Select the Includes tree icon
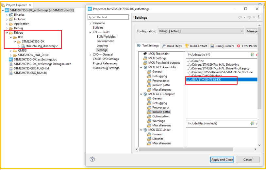Image resolution: width=266 pixels, height=170 pixels. tap(11, 19)
